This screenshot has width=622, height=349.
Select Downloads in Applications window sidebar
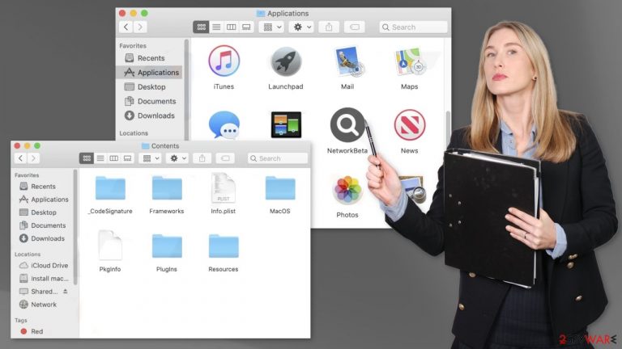click(x=150, y=116)
